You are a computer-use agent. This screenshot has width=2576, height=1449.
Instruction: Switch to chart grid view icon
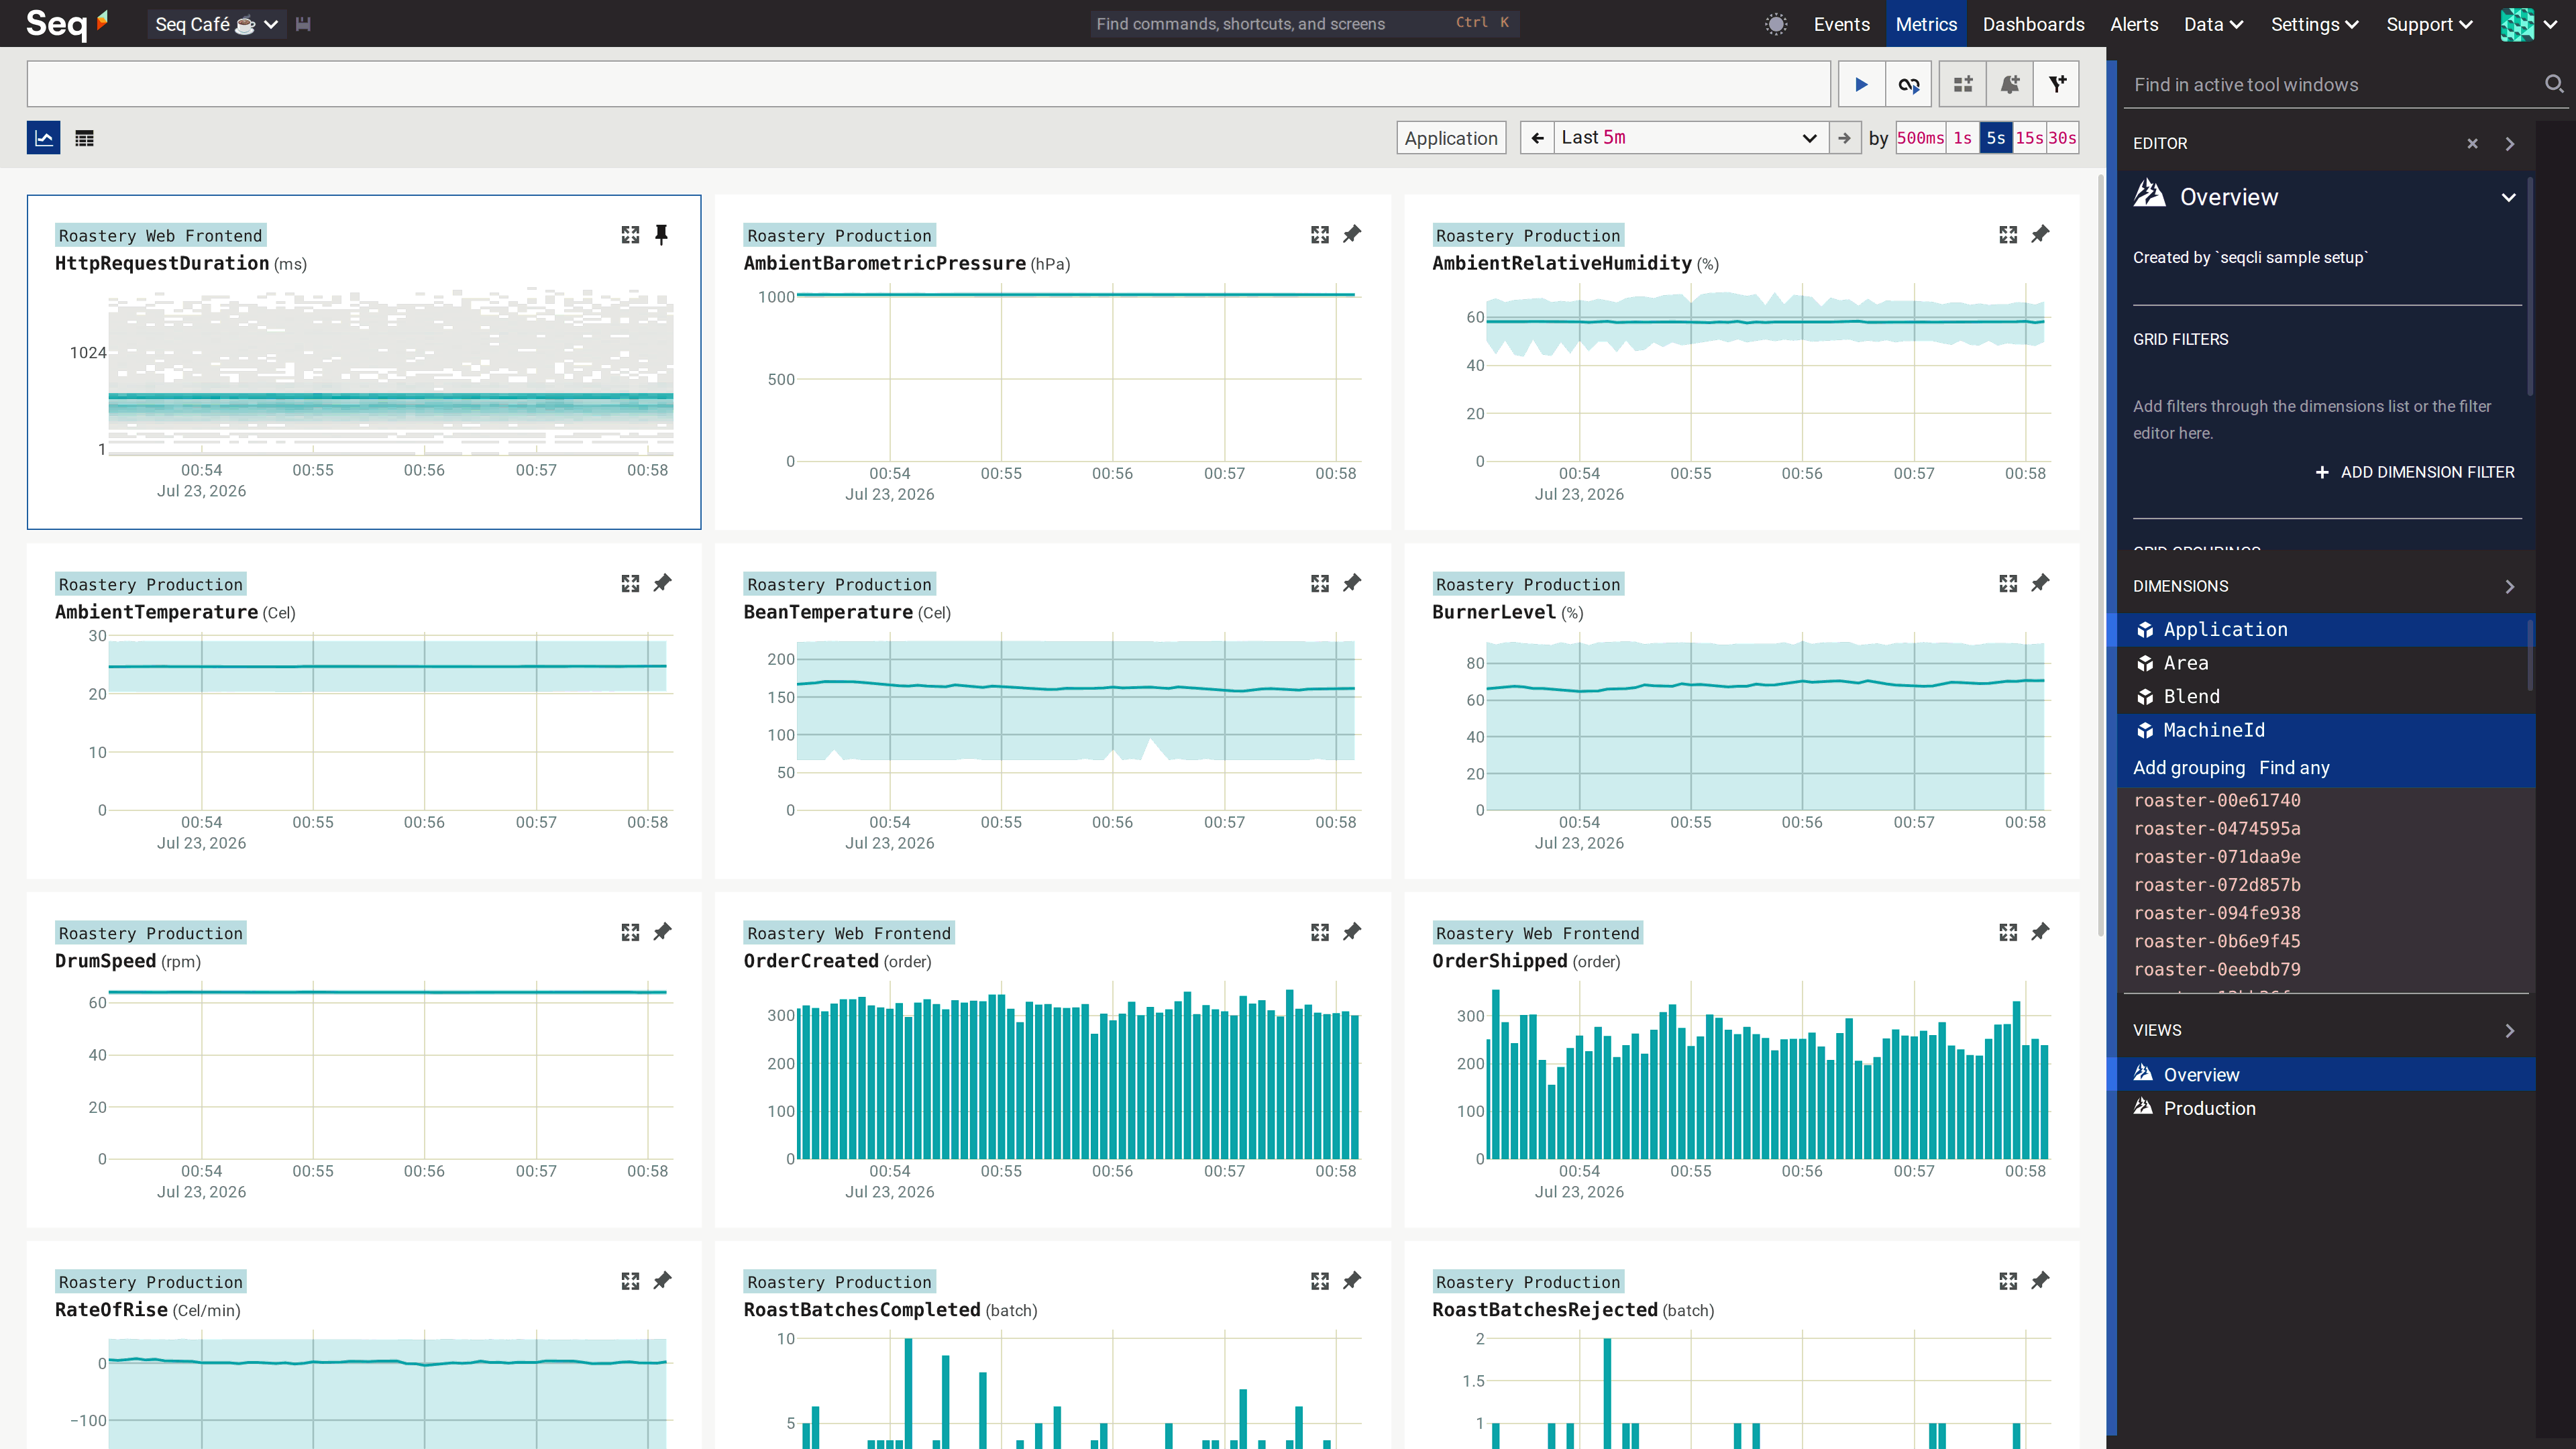point(44,138)
